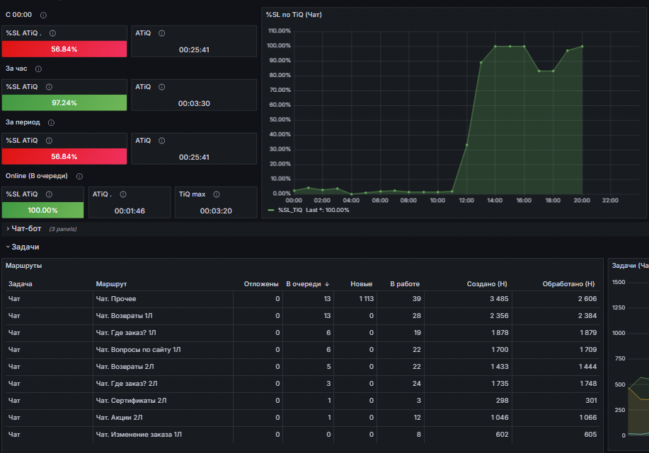The height and width of the screenshot is (453, 649).
Task: Collapse the 'Задачи' section
Action: click(x=25, y=247)
